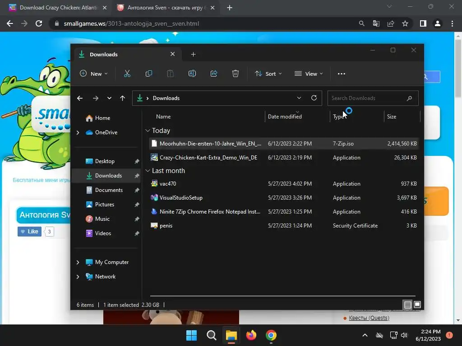This screenshot has height=346, width=462.
Task: Switch to large thumbnails view in status bar
Action: click(417, 305)
